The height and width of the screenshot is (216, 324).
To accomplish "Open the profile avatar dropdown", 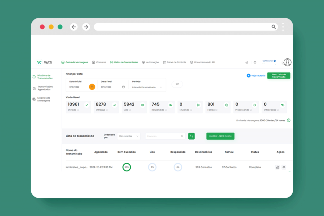I will click(x=287, y=62).
